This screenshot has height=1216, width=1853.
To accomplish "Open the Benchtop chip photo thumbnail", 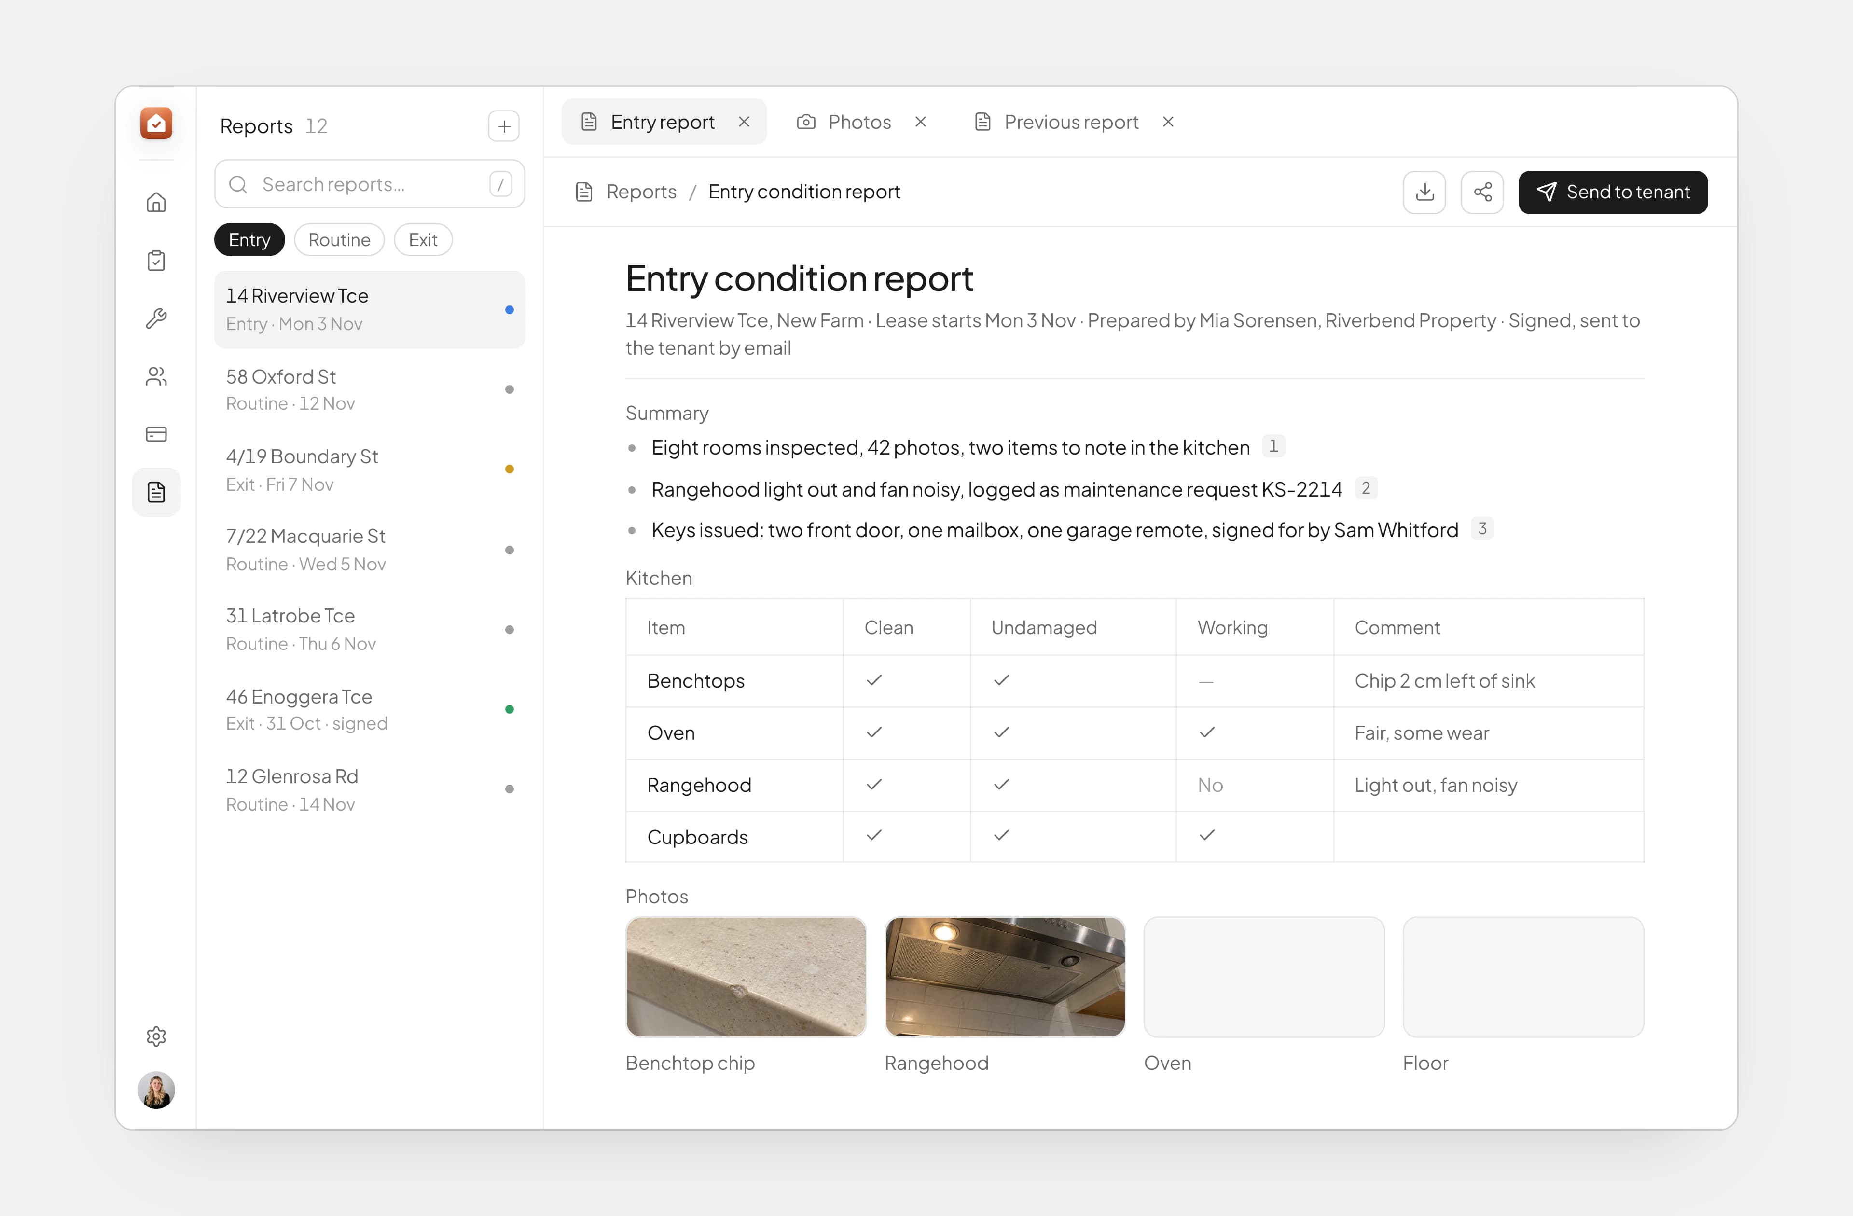I will pos(745,976).
